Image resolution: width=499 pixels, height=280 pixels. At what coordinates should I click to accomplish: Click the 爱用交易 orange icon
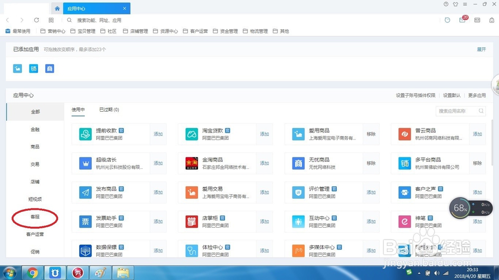(x=192, y=193)
